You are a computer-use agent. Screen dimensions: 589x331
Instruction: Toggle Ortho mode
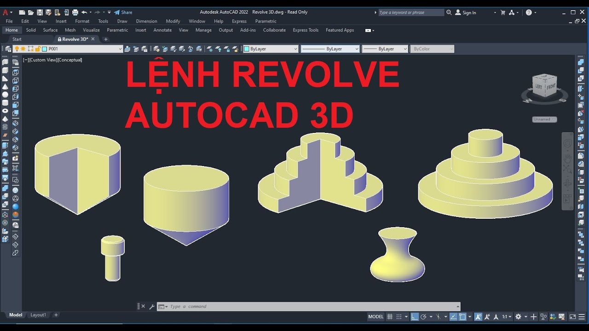415,317
